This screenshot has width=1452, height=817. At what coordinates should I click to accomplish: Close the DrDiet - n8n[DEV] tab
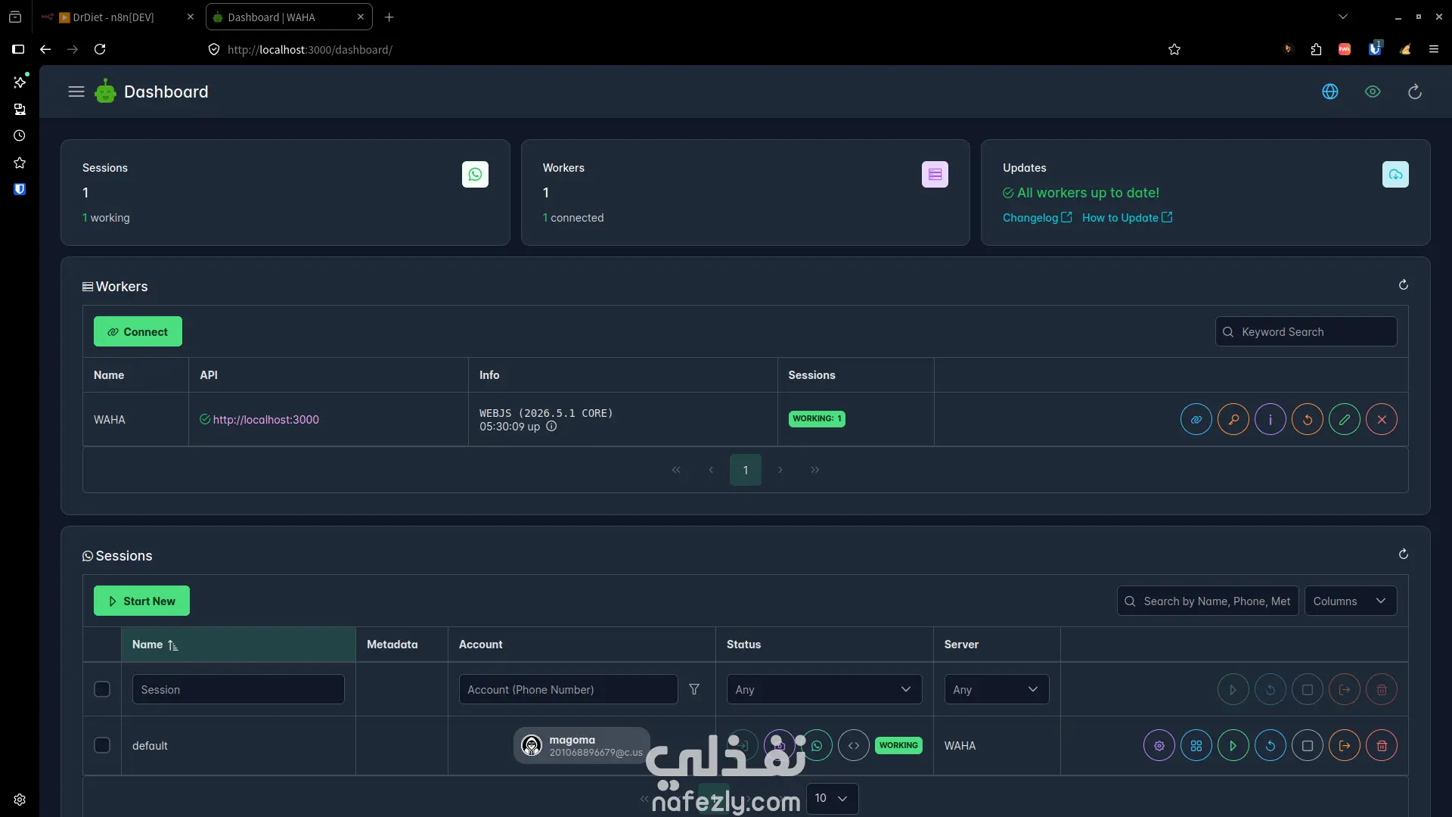[x=191, y=17]
